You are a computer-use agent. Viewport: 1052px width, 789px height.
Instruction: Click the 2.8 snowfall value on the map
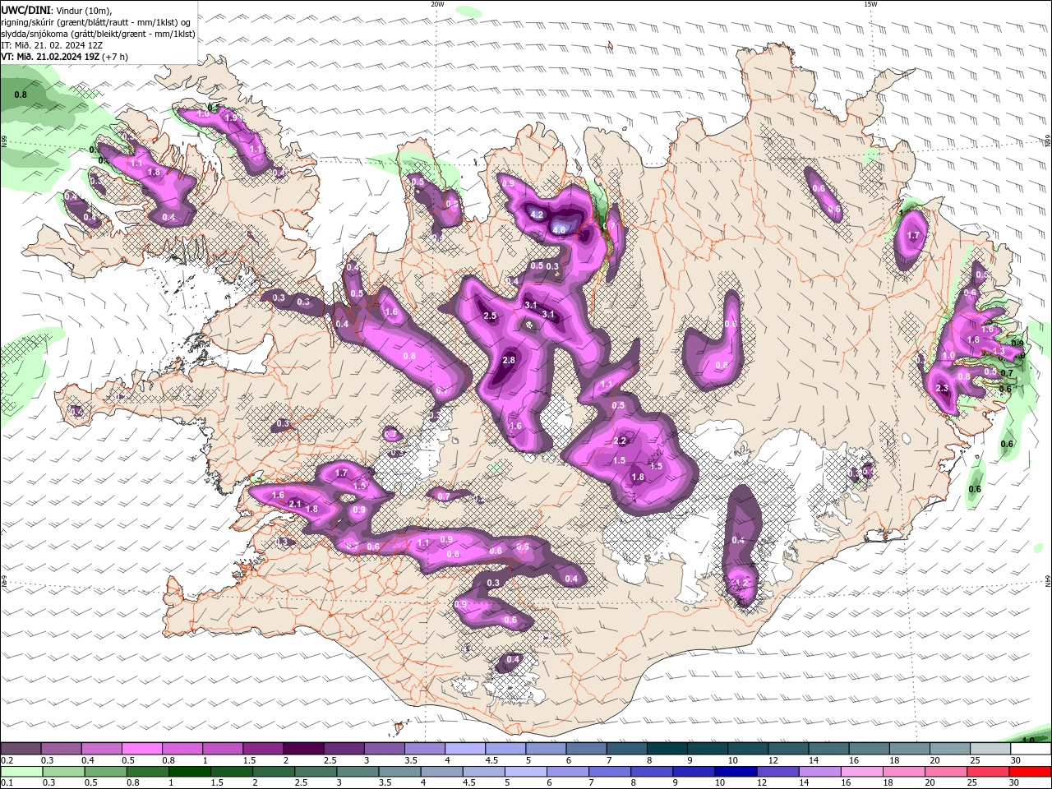[509, 360]
